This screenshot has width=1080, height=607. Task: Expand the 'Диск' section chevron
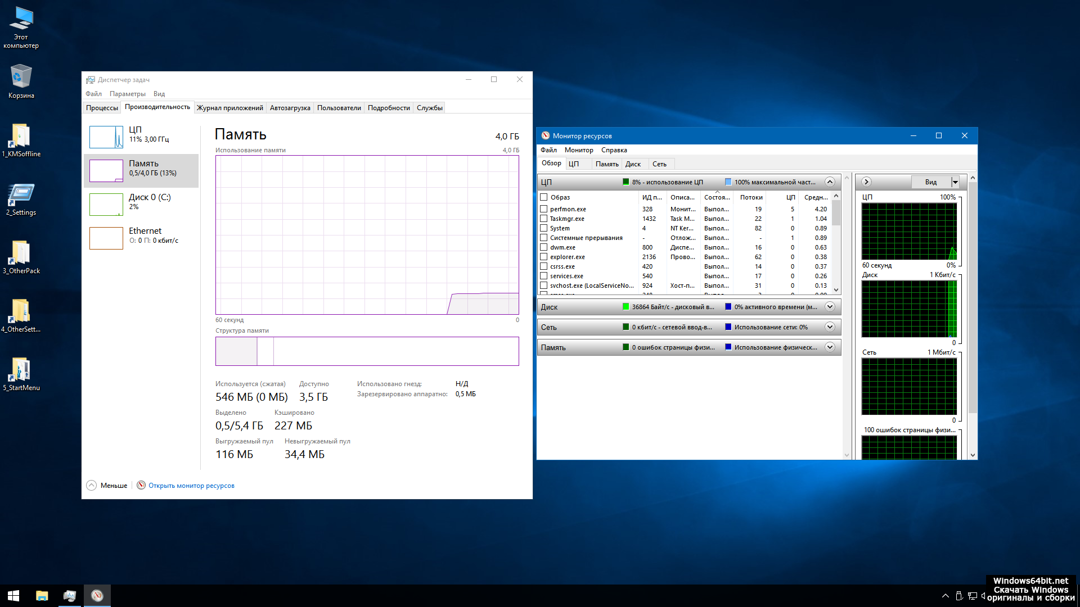829,307
